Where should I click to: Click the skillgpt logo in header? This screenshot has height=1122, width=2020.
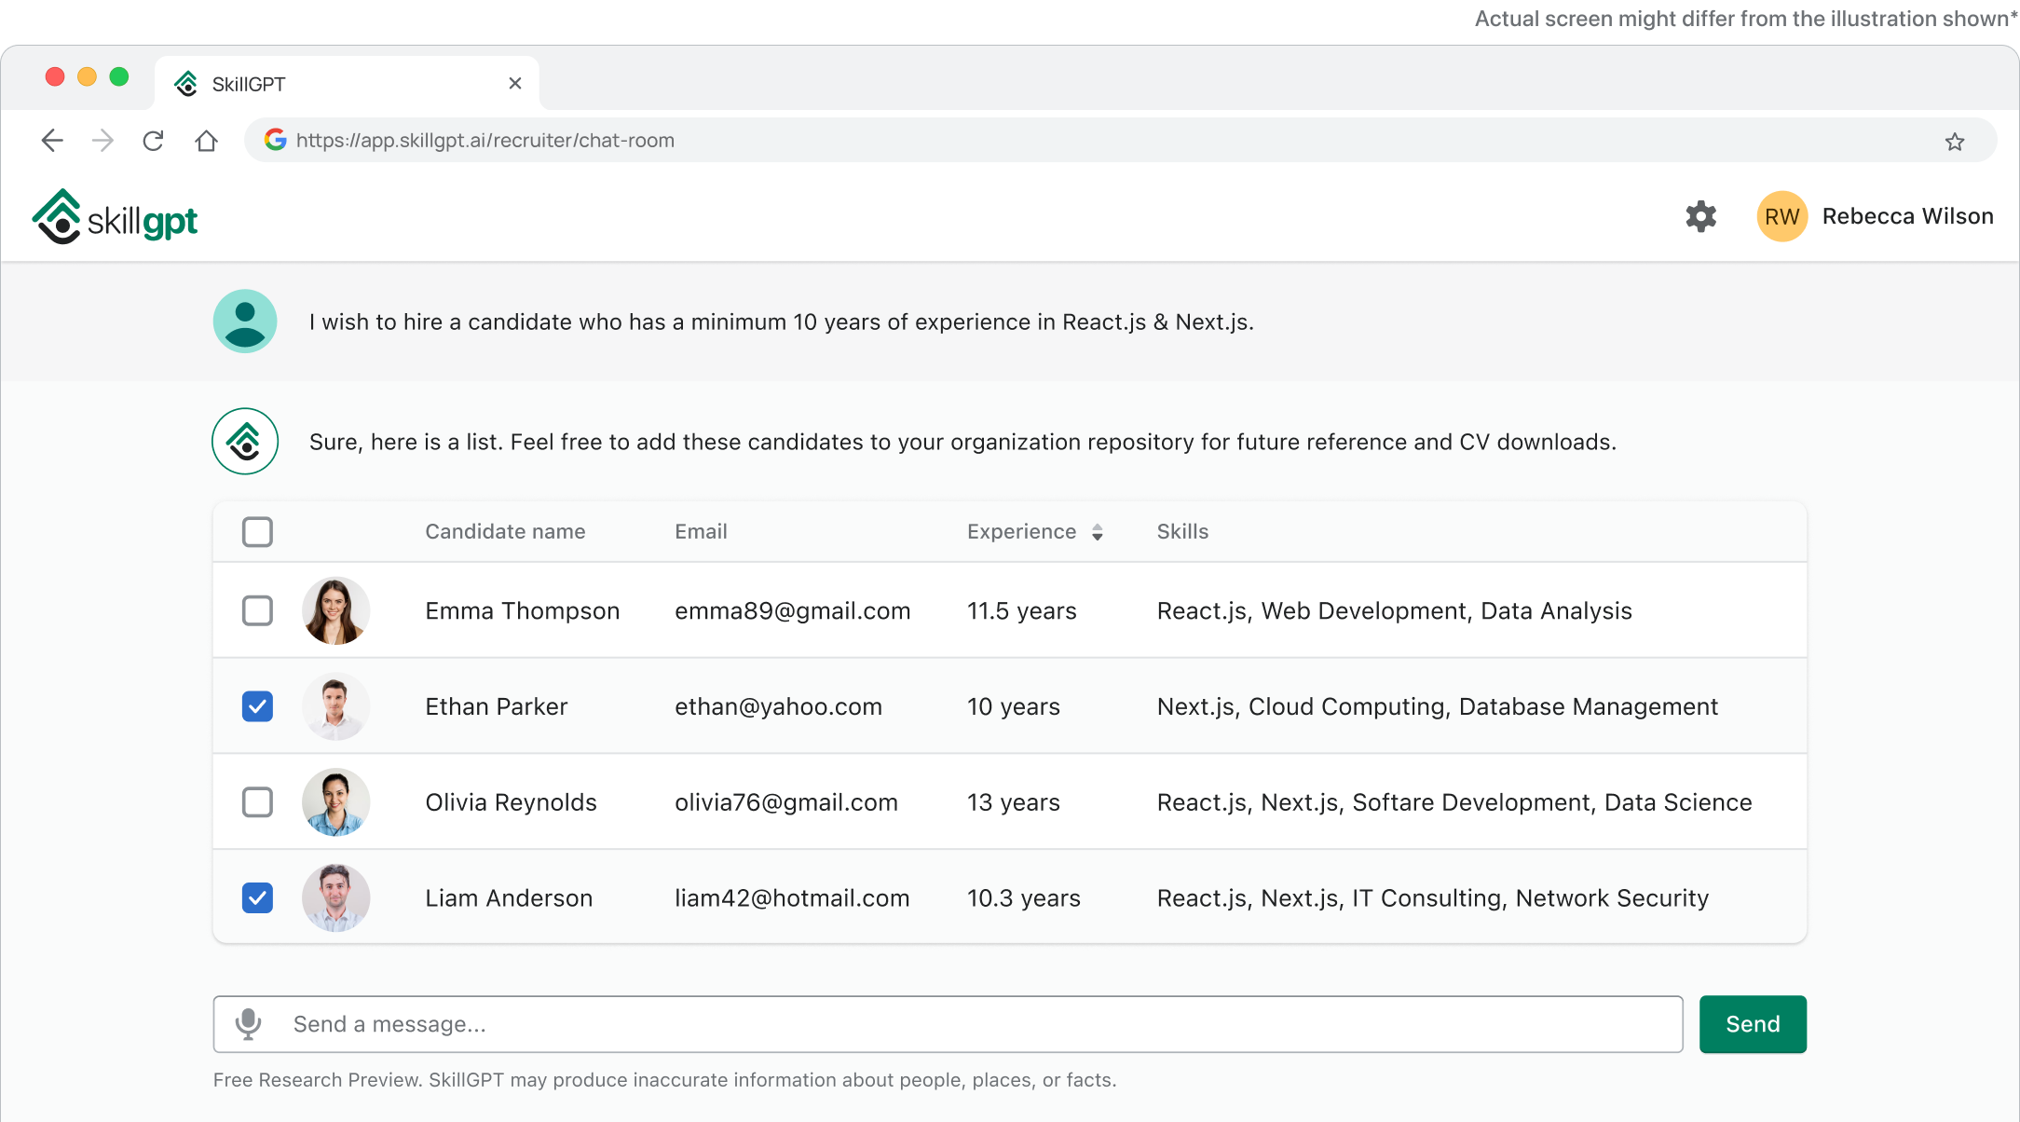[x=116, y=218]
